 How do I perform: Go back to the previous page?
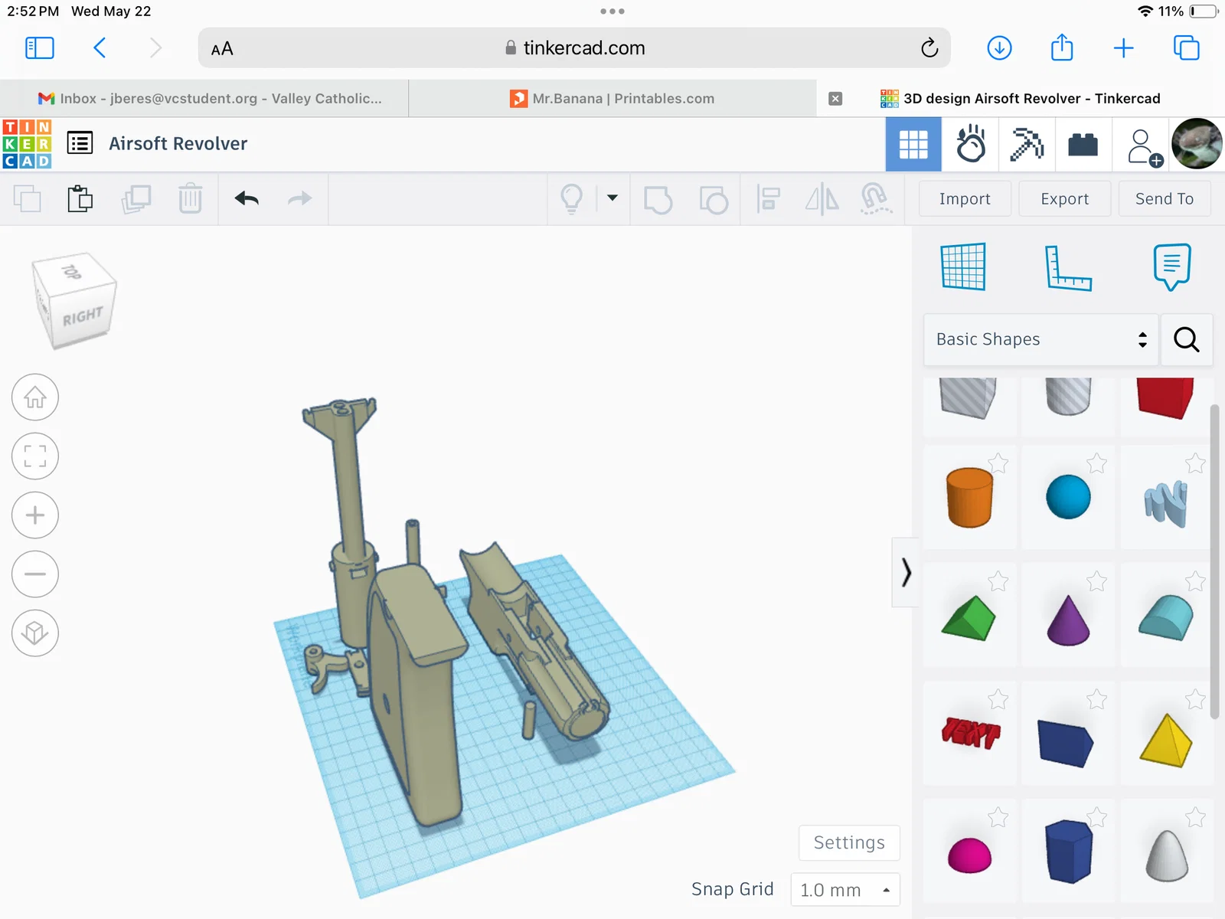pyautogui.click(x=100, y=48)
